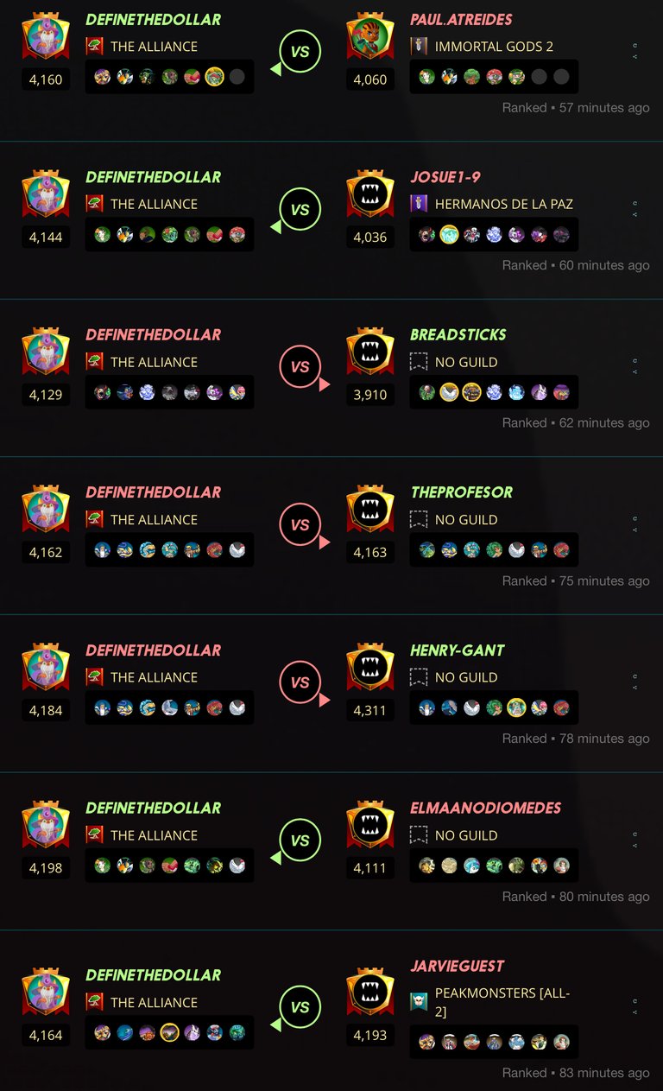Click HERMANOS DE LA PAZ guild icon
Image resolution: width=663 pixels, height=1091 pixels.
[419, 205]
